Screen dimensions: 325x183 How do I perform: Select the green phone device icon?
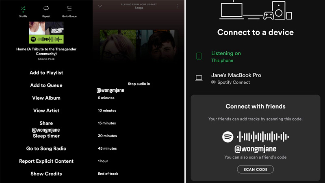199,56
